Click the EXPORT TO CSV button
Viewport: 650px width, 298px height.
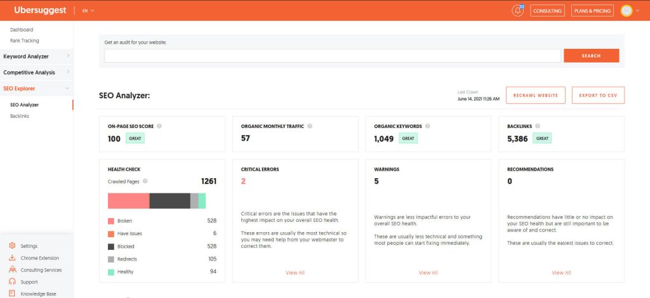pyautogui.click(x=598, y=95)
